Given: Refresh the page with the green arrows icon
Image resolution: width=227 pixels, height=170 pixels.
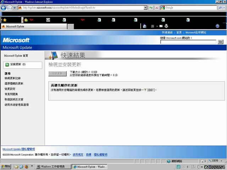Looking at the screenshot, I should click(151, 8).
